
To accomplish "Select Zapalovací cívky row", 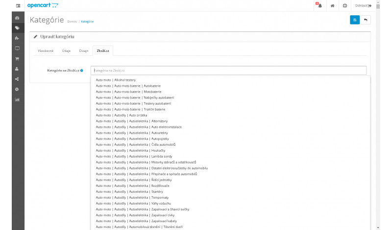I will (230, 215).
